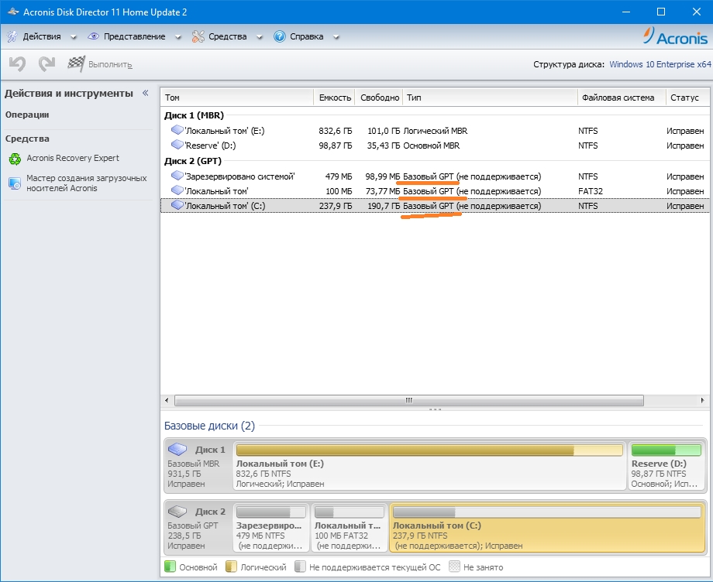This screenshot has width=713, height=582.
Task: Click the Windows 10 Enterprise x64 link
Action: 660,65
